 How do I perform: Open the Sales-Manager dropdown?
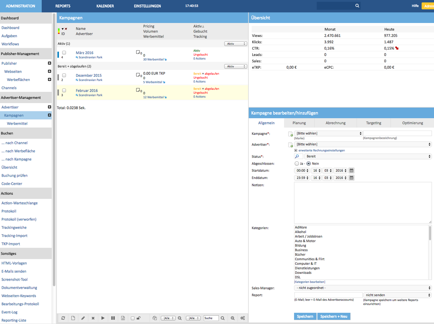(363, 288)
